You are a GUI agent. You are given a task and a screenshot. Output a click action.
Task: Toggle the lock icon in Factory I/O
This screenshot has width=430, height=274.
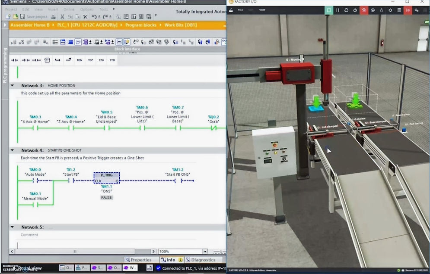click(382, 10)
